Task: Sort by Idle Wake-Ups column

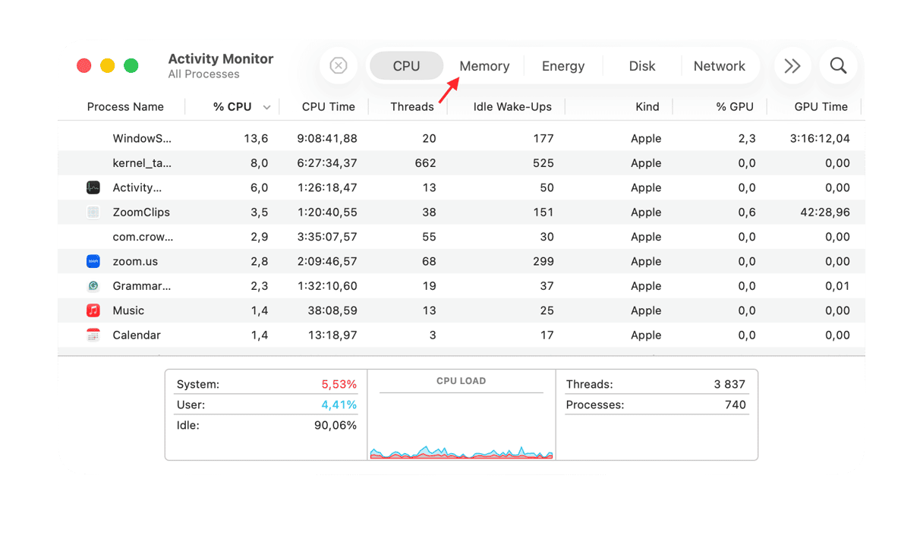Action: [x=512, y=107]
